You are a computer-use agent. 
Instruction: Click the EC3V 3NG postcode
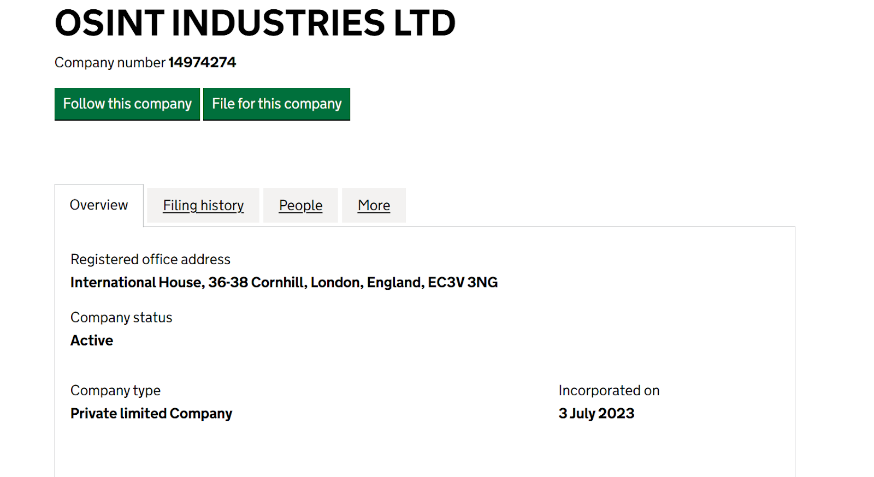pos(463,283)
